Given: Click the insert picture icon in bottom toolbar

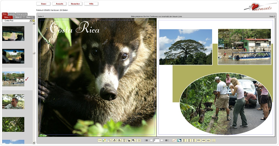Looking at the screenshot, I should click(105, 140).
